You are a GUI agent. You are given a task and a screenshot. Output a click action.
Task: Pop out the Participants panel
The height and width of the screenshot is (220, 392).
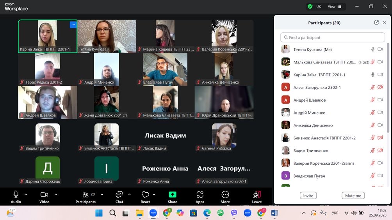click(x=376, y=23)
